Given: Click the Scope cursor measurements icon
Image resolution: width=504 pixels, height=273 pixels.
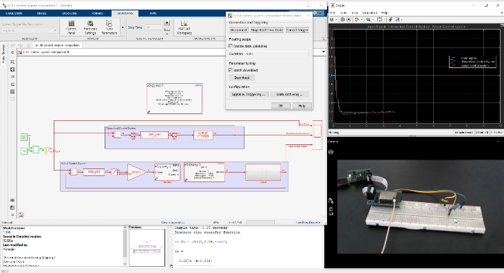Looking at the screenshot, I should click(x=391, y=19).
